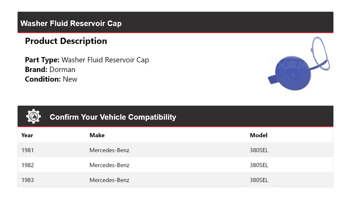Click 380SEL in the 1983 row
This screenshot has width=351, height=199.
click(x=259, y=180)
